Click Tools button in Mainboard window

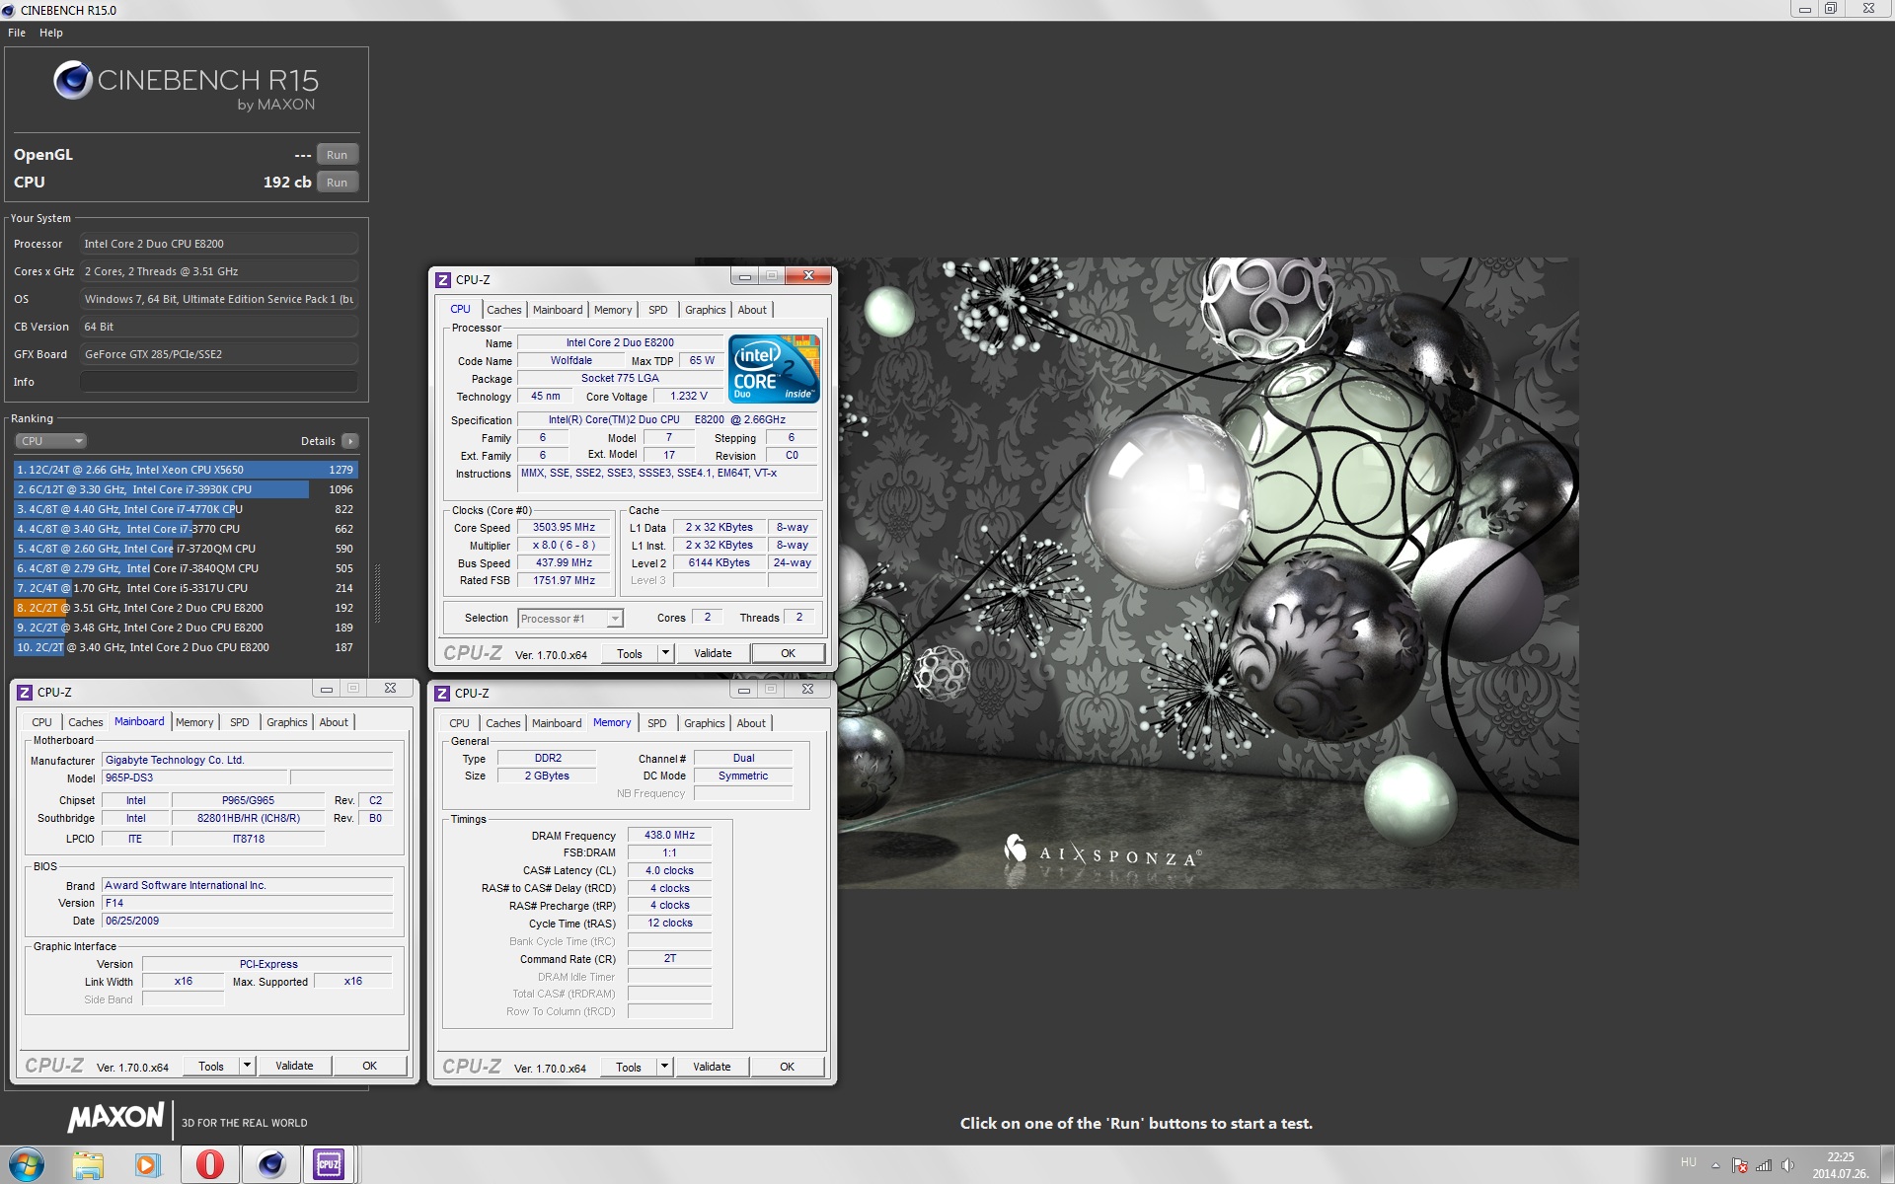pyautogui.click(x=211, y=1066)
